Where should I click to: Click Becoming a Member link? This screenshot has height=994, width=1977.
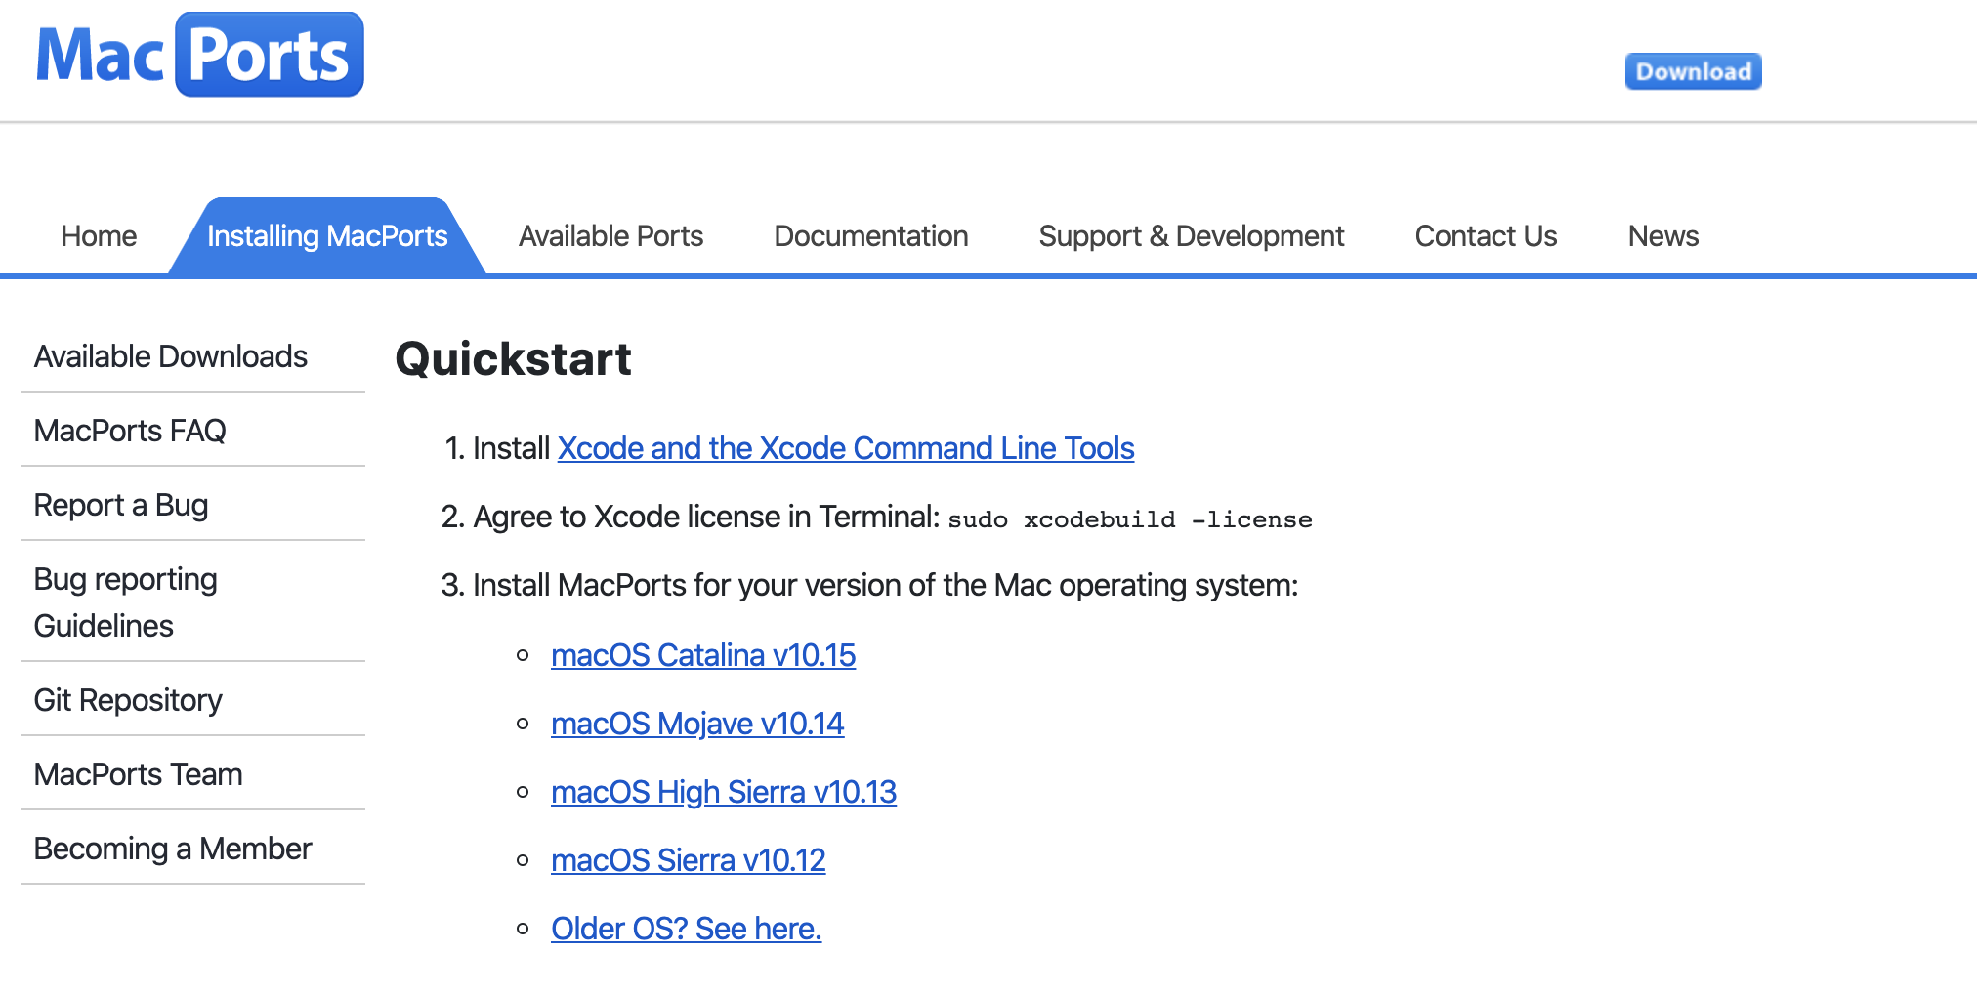point(173,849)
